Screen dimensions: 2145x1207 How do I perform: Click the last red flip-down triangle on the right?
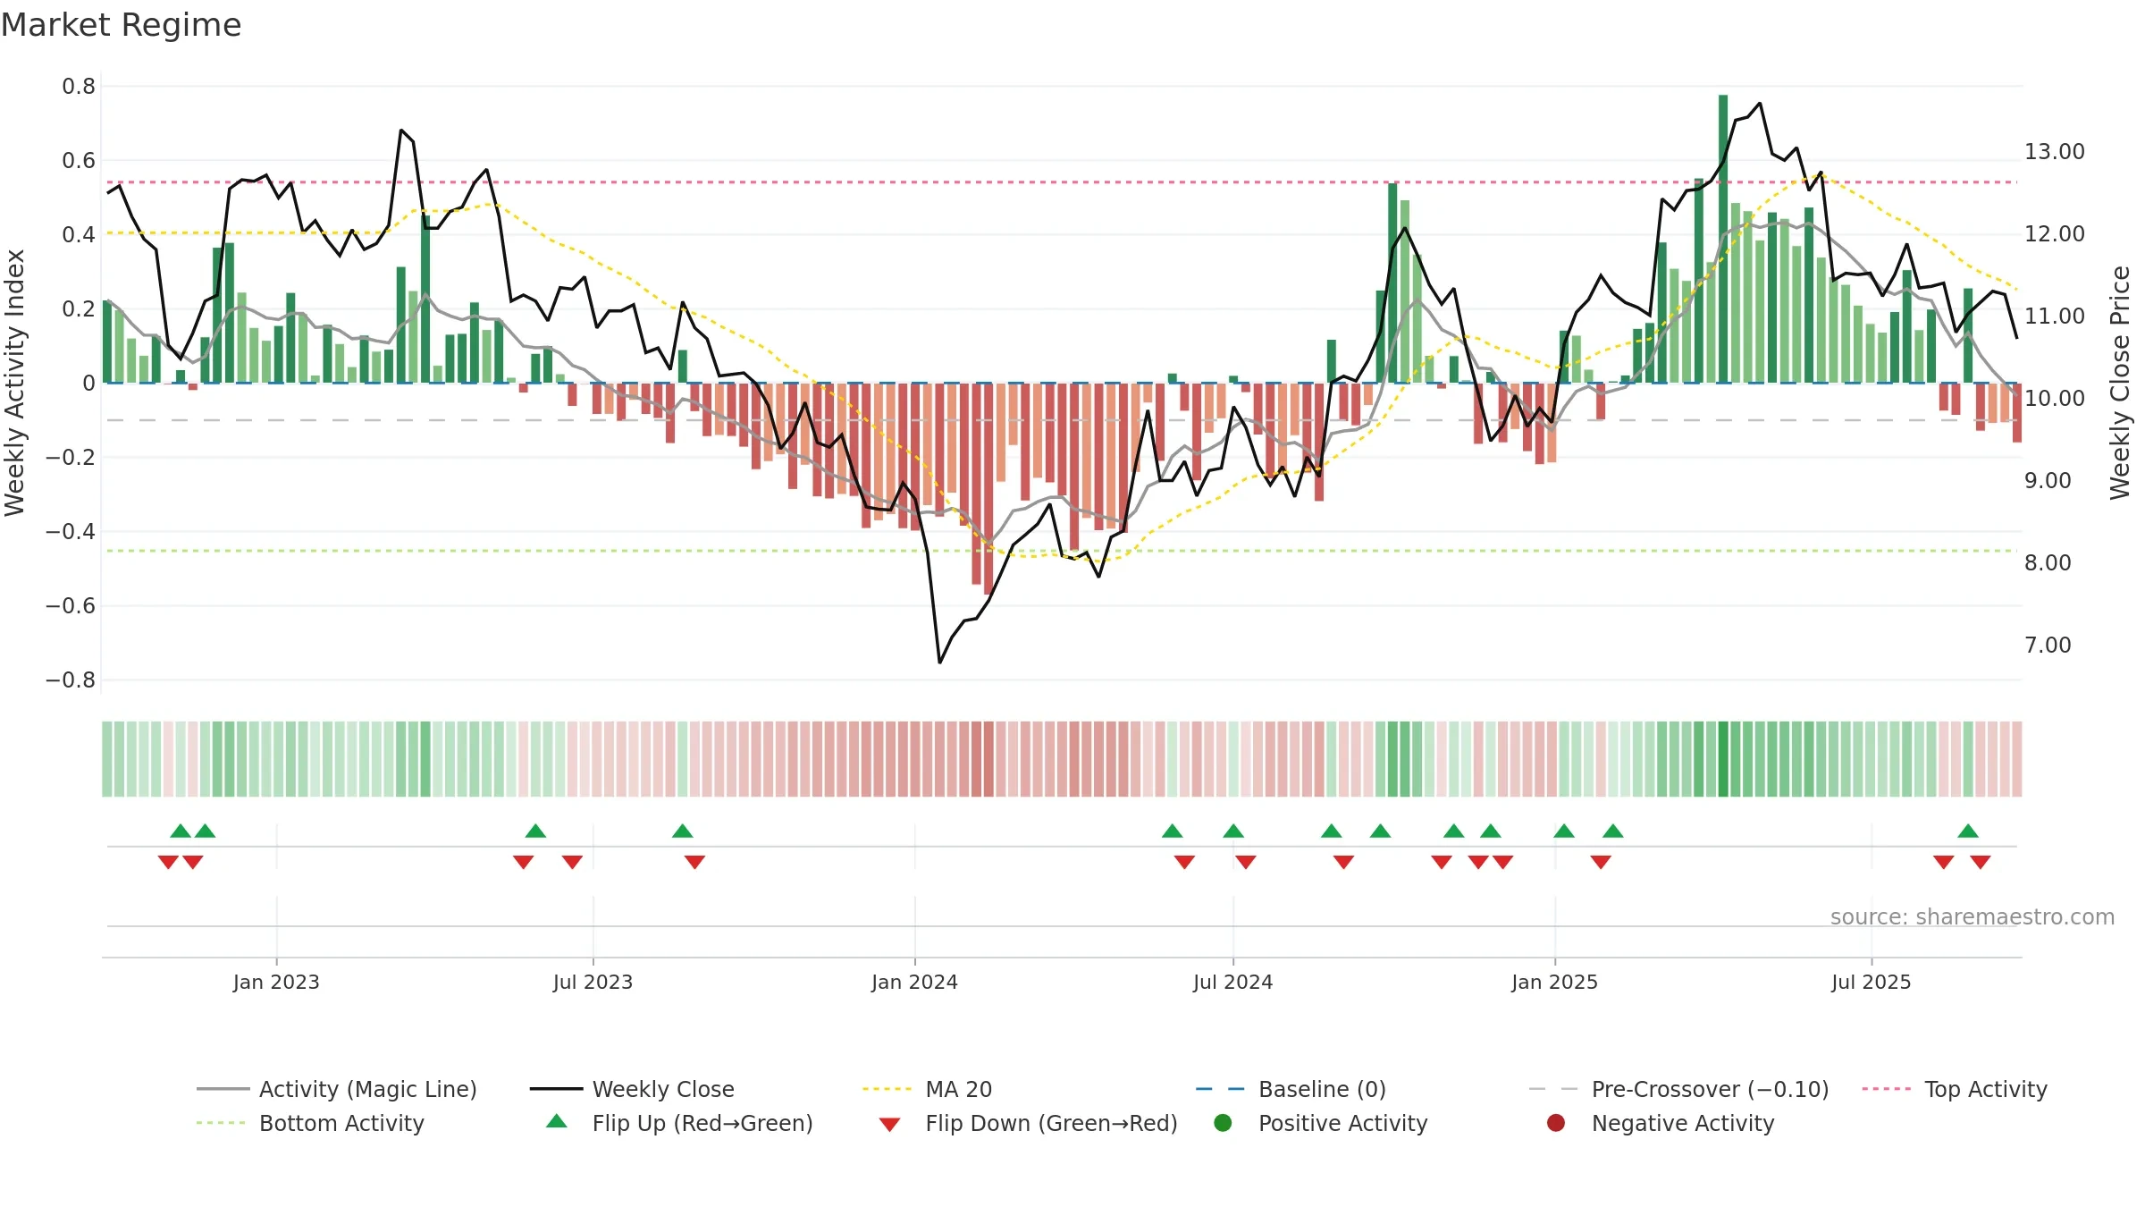1981,862
